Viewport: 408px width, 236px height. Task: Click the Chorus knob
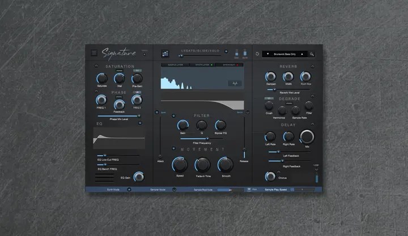(x=270, y=177)
